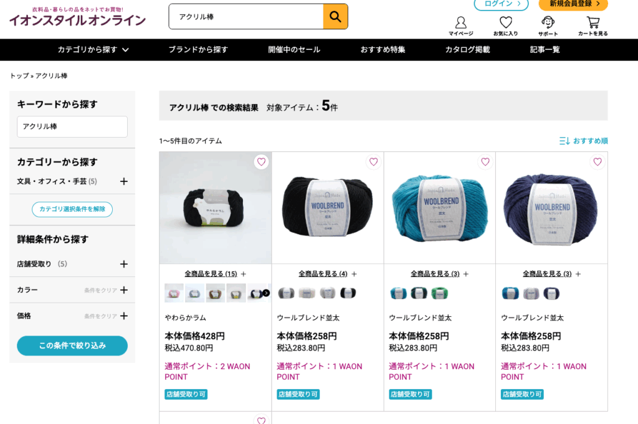Viewport: 638px width, 424px height.
Task: Expand the 価格 filter section
Action: click(124, 316)
